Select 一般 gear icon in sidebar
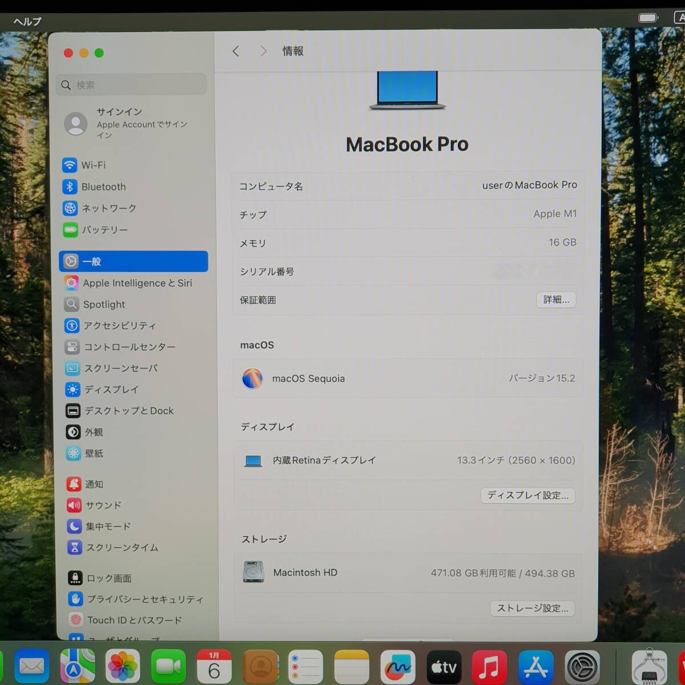 (71, 261)
